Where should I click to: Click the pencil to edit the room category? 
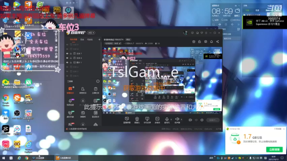[x=120, y=43]
